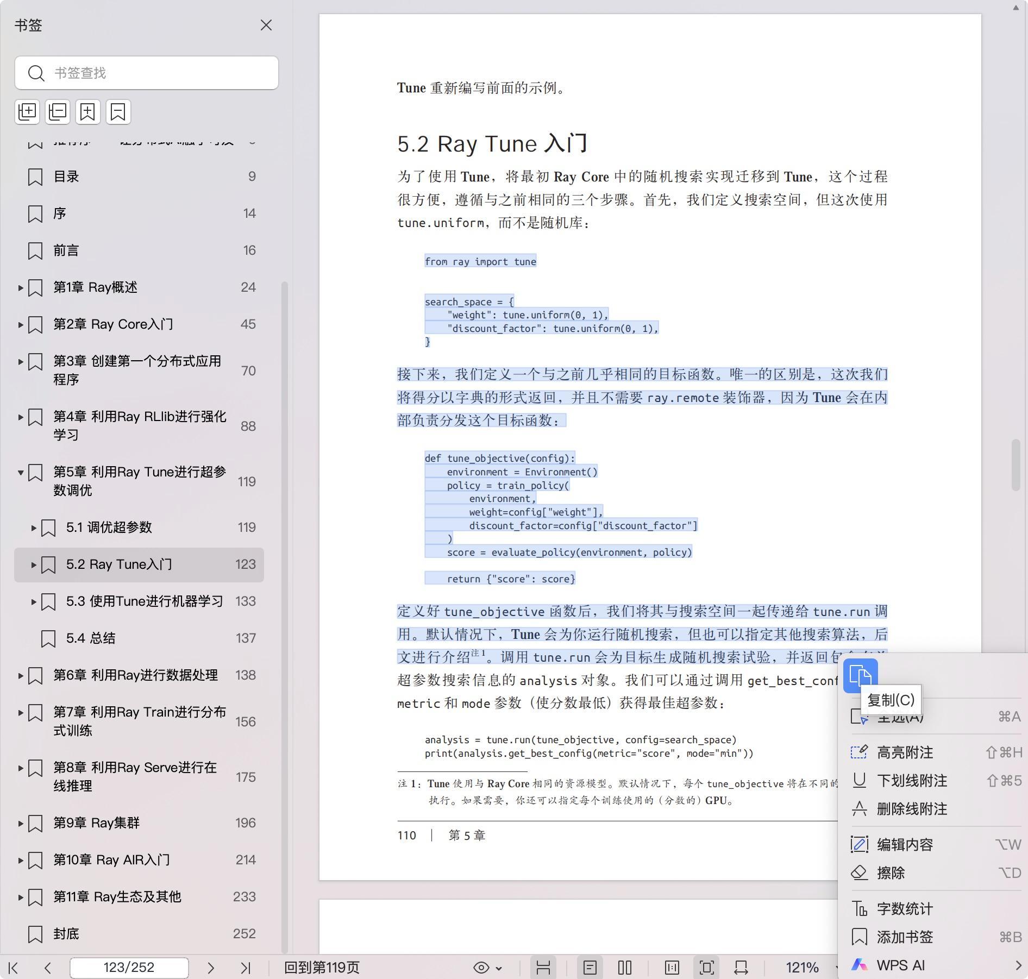The height and width of the screenshot is (979, 1028).
Task: Click the collapse all bookmarks icon
Action: 58,112
